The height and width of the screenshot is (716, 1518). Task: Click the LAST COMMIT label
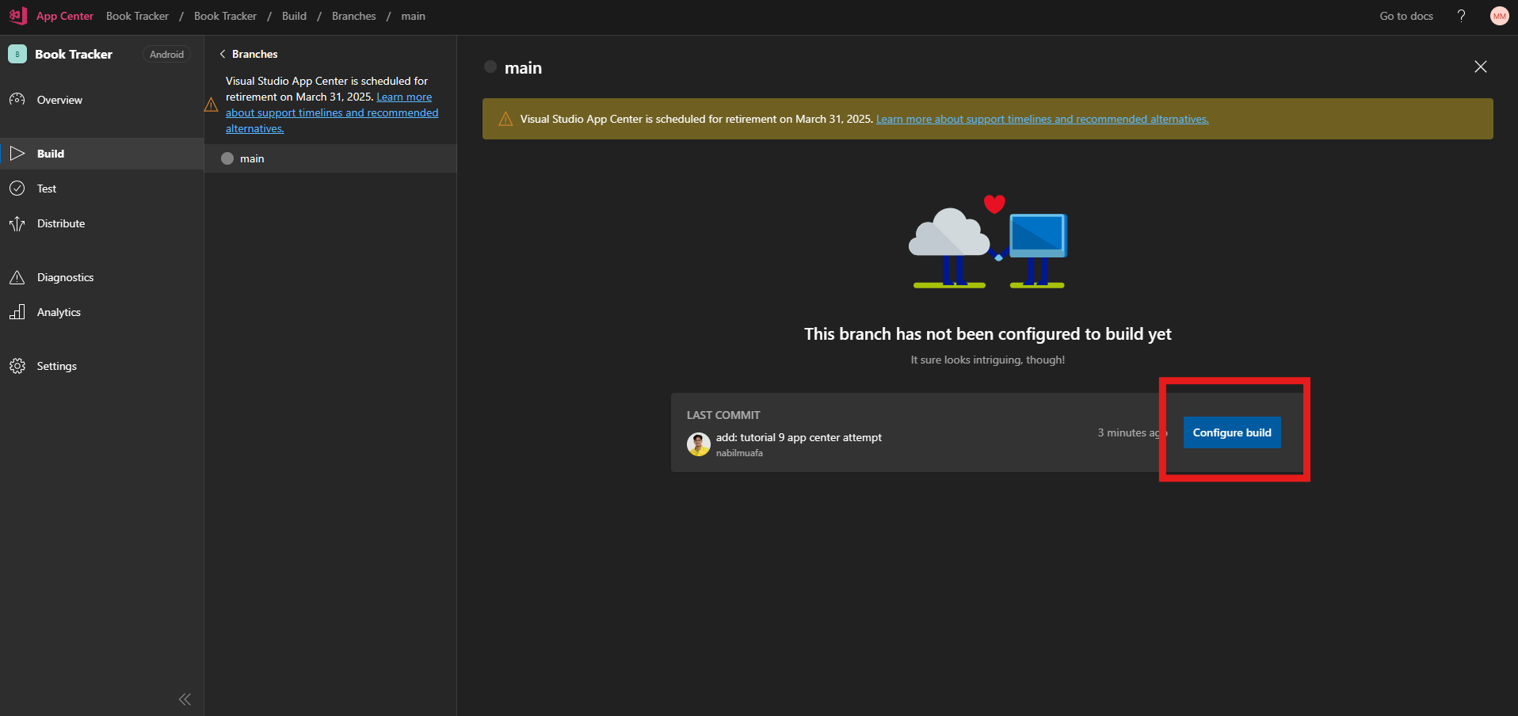[x=723, y=415]
